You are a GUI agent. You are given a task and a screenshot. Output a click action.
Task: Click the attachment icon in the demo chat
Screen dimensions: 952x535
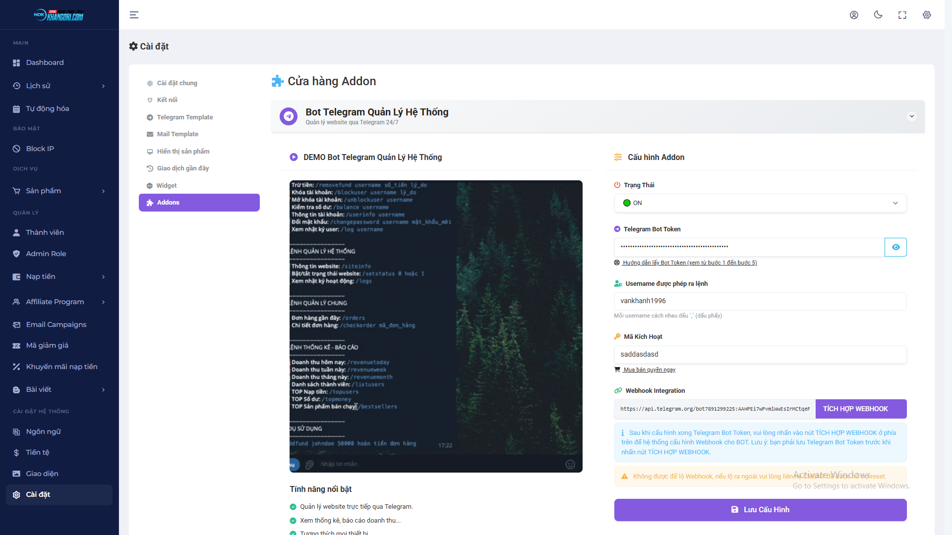pyautogui.click(x=309, y=464)
